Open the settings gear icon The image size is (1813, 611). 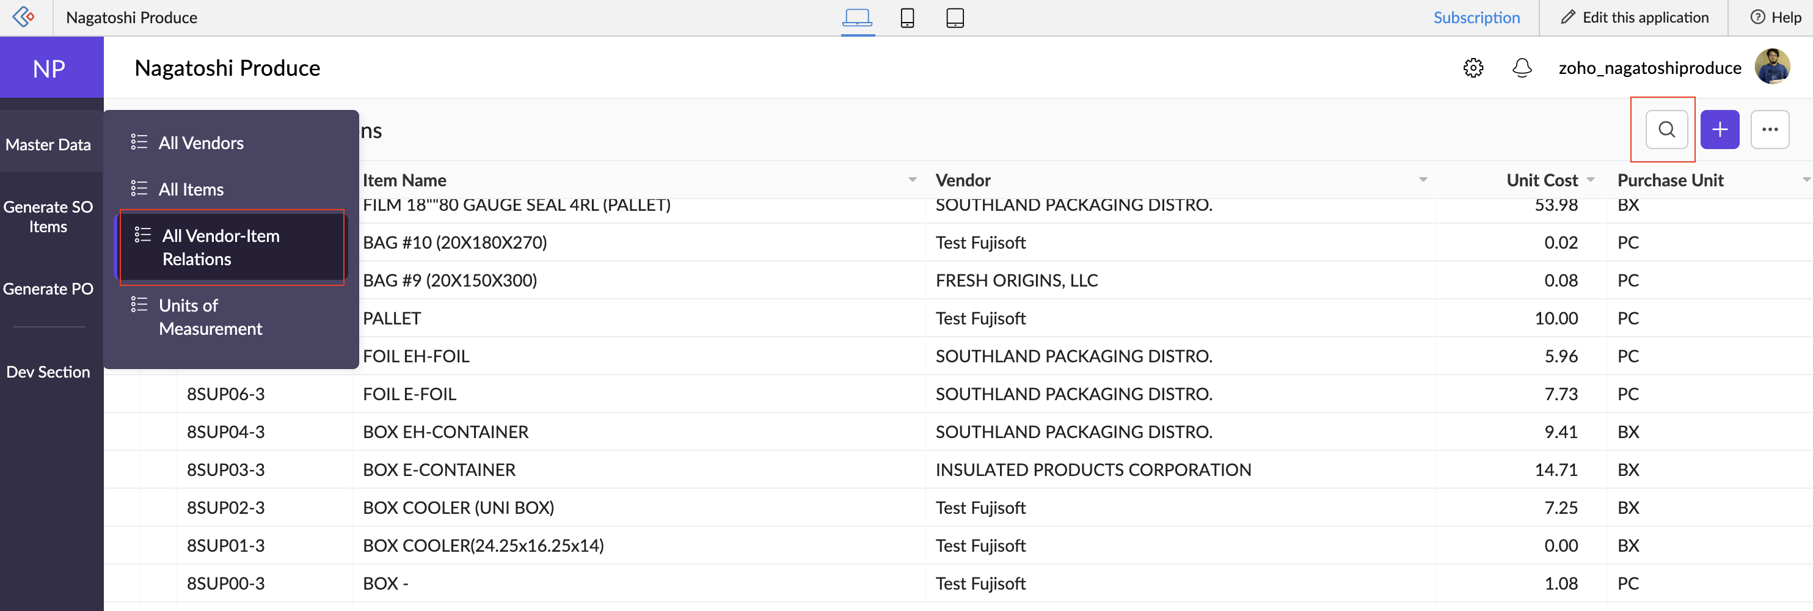[1473, 68]
